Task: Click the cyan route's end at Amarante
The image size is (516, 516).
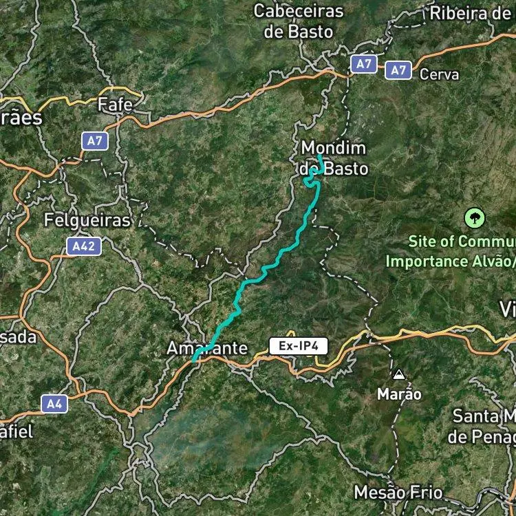Action: tap(194, 361)
